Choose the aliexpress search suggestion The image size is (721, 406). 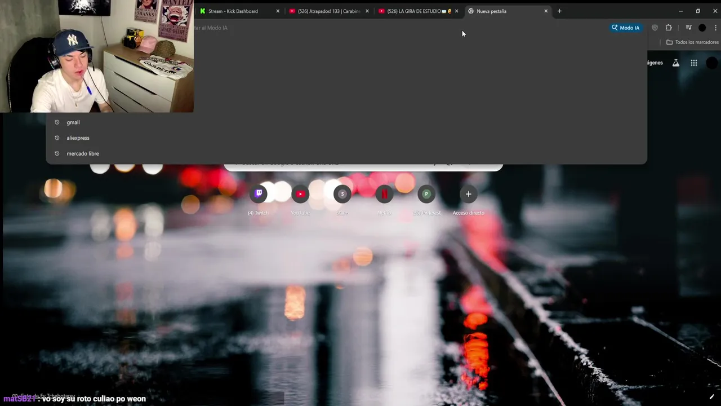(x=346, y=138)
